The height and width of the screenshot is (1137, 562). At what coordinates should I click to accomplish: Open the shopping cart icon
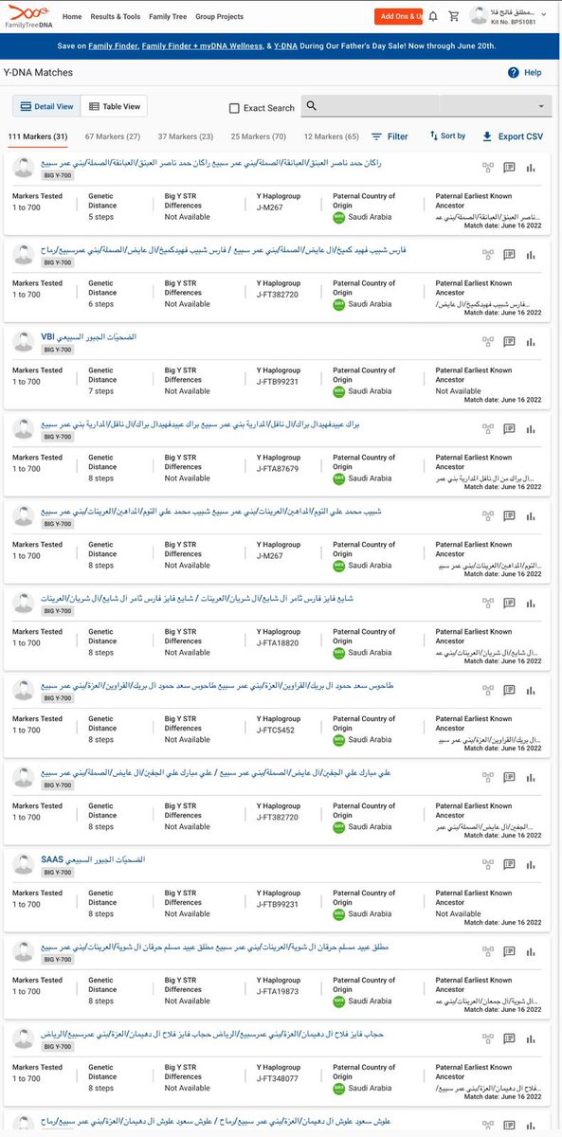coord(454,16)
